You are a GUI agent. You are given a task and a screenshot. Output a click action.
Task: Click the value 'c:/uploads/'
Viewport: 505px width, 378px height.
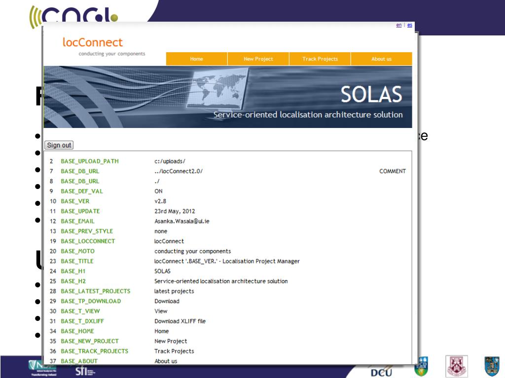pos(170,161)
